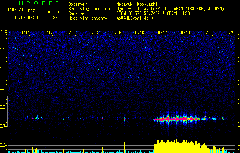Click the 0711 time marker
The width and height of the screenshot is (240, 153).
(x=25, y=33)
